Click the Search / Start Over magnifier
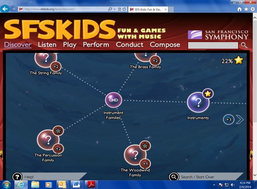The height and width of the screenshot is (189, 257). (174, 176)
